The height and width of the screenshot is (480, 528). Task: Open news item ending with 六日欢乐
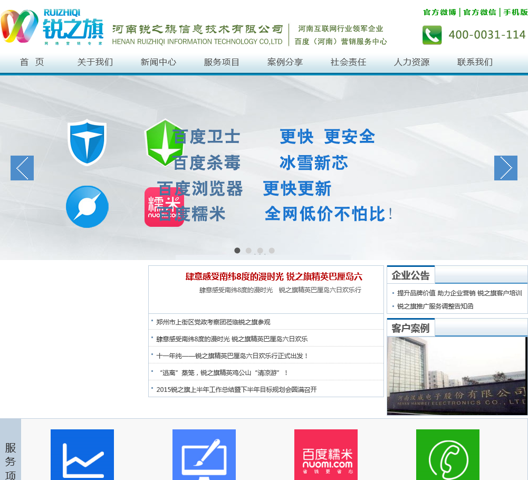232,339
